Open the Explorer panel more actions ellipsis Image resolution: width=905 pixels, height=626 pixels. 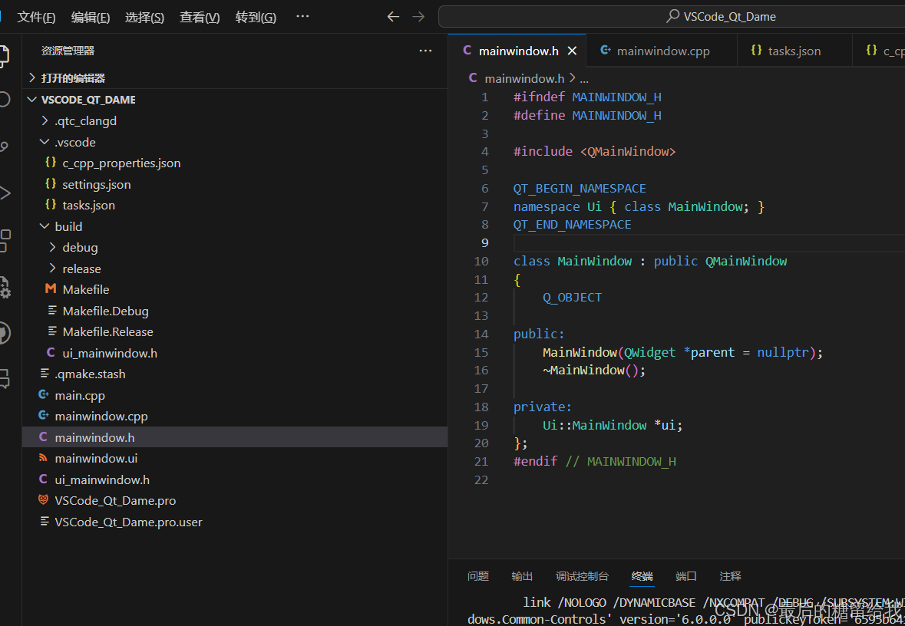[x=425, y=51]
